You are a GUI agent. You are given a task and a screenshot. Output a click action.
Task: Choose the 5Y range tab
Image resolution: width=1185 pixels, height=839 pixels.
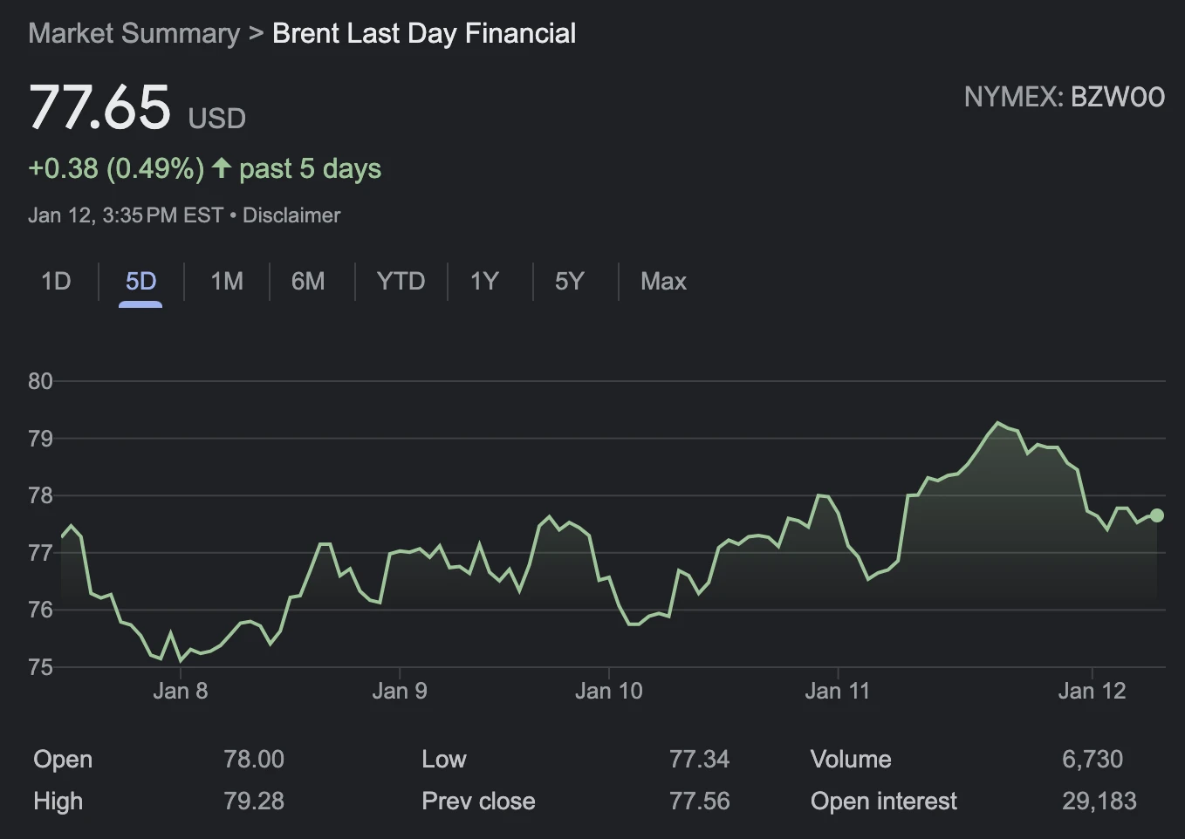pos(569,281)
